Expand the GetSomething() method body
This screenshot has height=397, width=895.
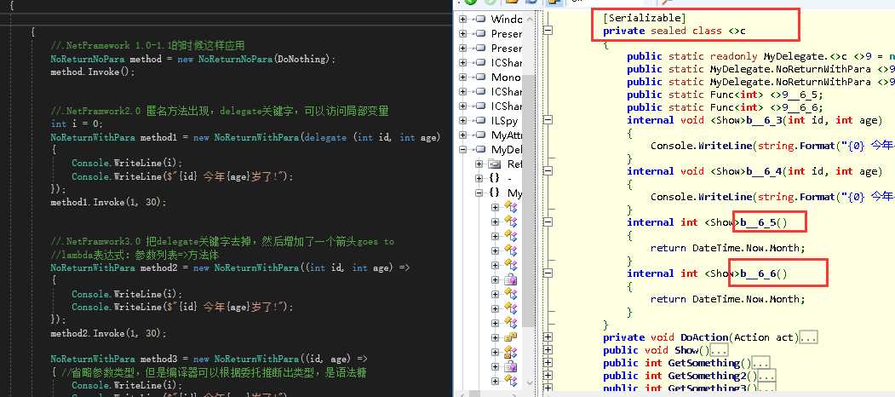[548, 363]
